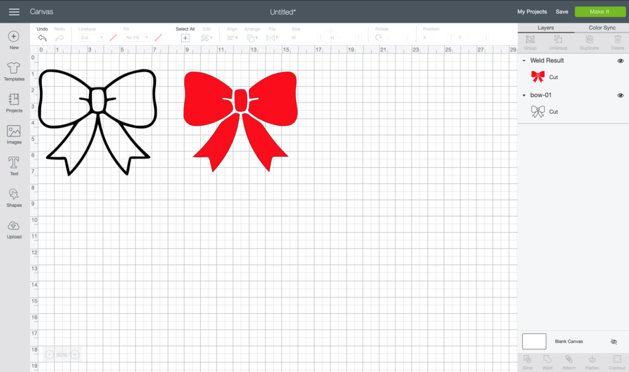Open My Projects
This screenshot has width=629, height=372.
coord(532,12)
